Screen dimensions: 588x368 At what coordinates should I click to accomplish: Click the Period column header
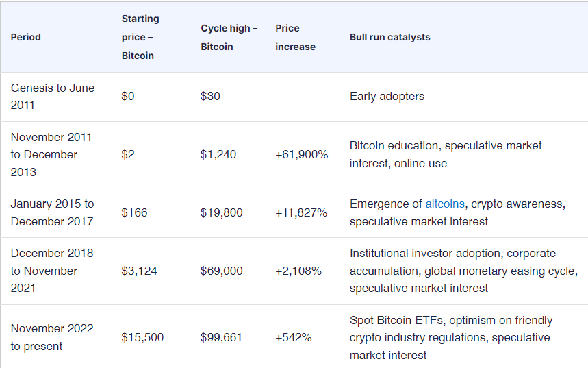25,37
